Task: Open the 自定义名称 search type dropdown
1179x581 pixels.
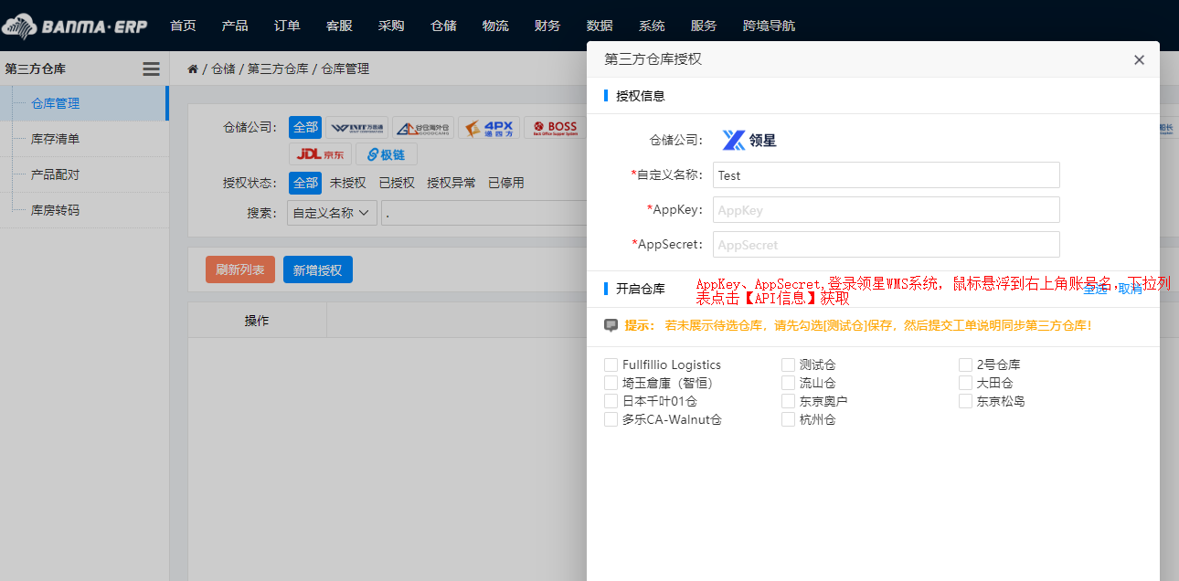Action: pos(332,214)
